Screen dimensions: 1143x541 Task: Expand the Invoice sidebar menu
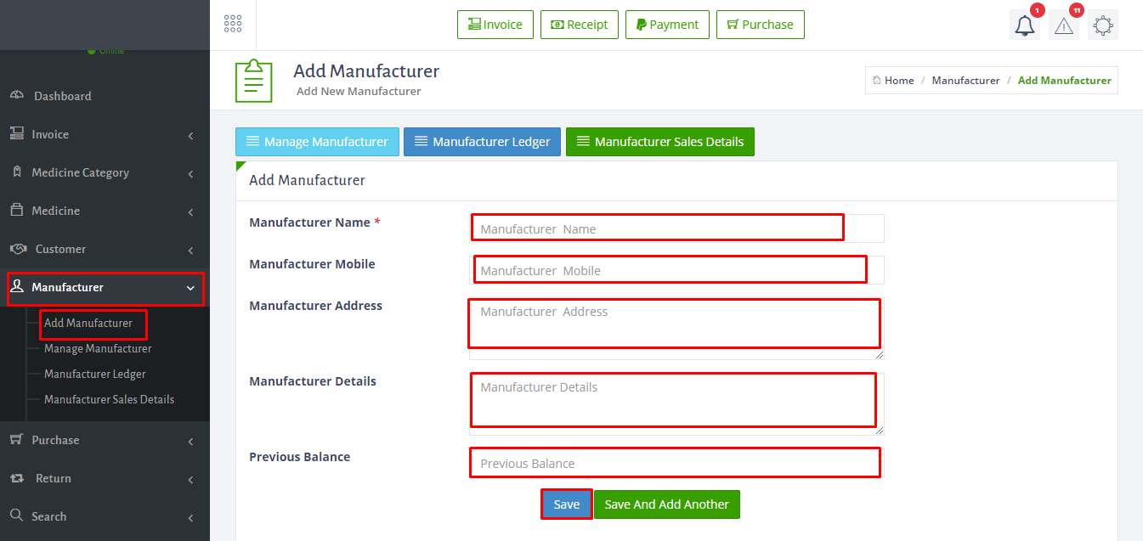click(105, 134)
